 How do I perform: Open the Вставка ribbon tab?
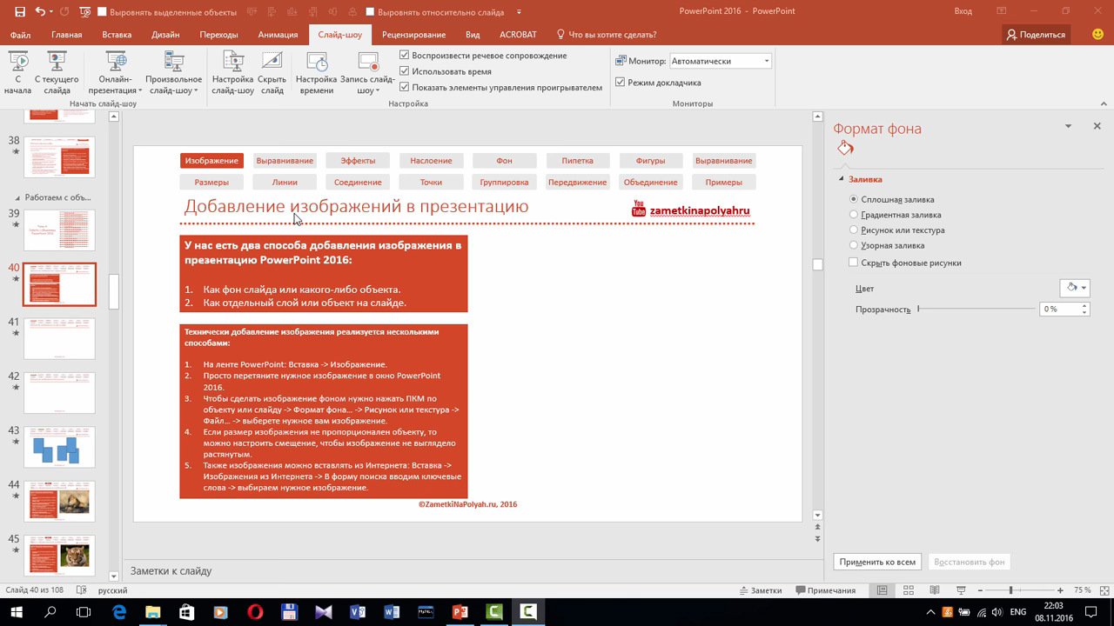(x=117, y=35)
